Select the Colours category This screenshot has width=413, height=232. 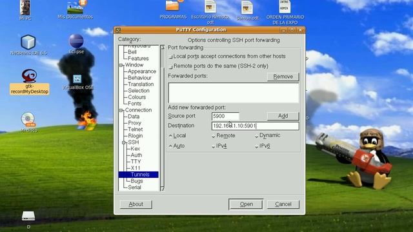coord(137,97)
